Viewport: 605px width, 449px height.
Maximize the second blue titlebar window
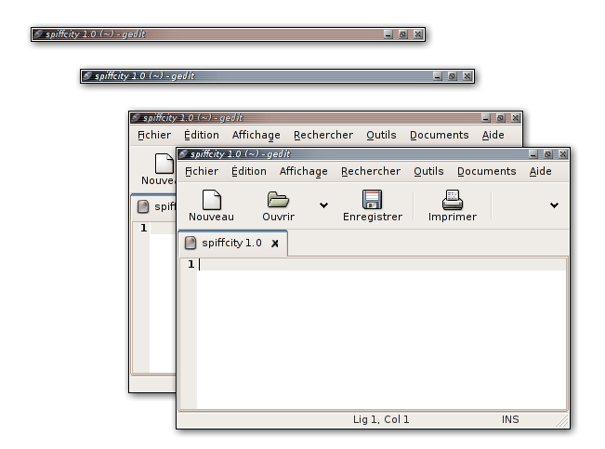tap(452, 76)
